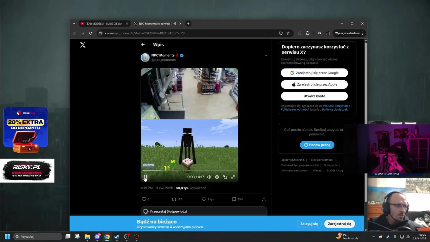Open the X logo home link
430x242 pixels.
(x=83, y=45)
